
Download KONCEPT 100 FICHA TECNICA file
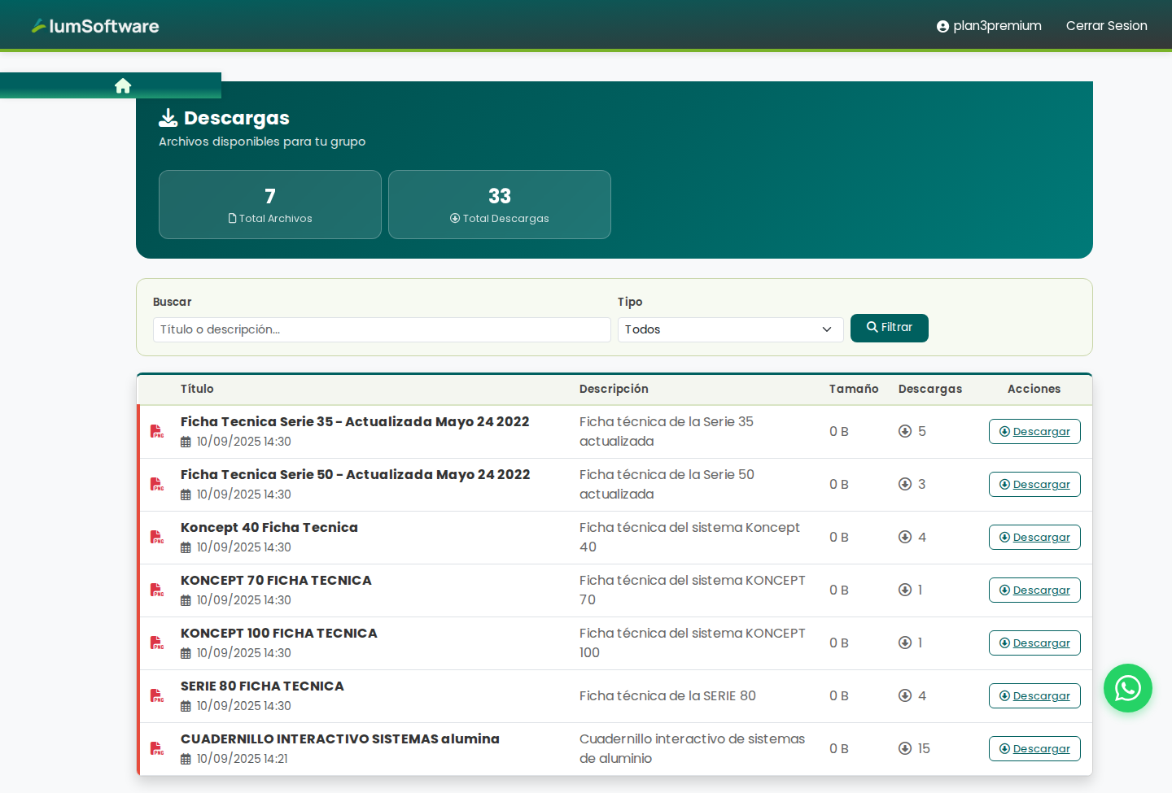[x=1034, y=643]
